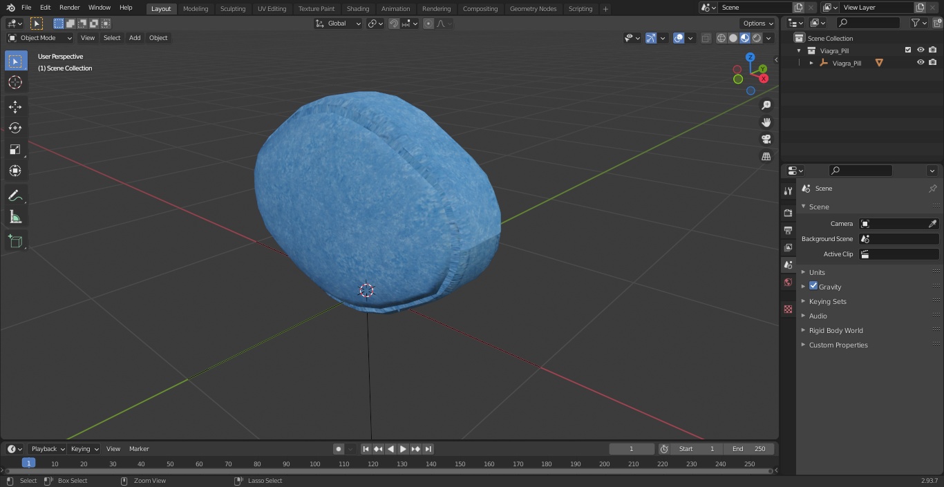
Task: Open Global transform orientation dropdown
Action: coord(339,23)
